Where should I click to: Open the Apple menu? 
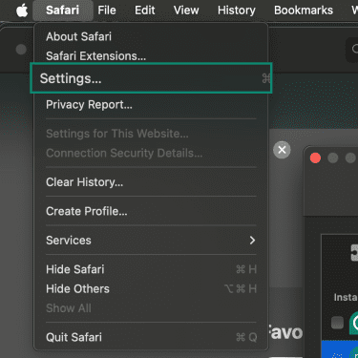coord(22,11)
